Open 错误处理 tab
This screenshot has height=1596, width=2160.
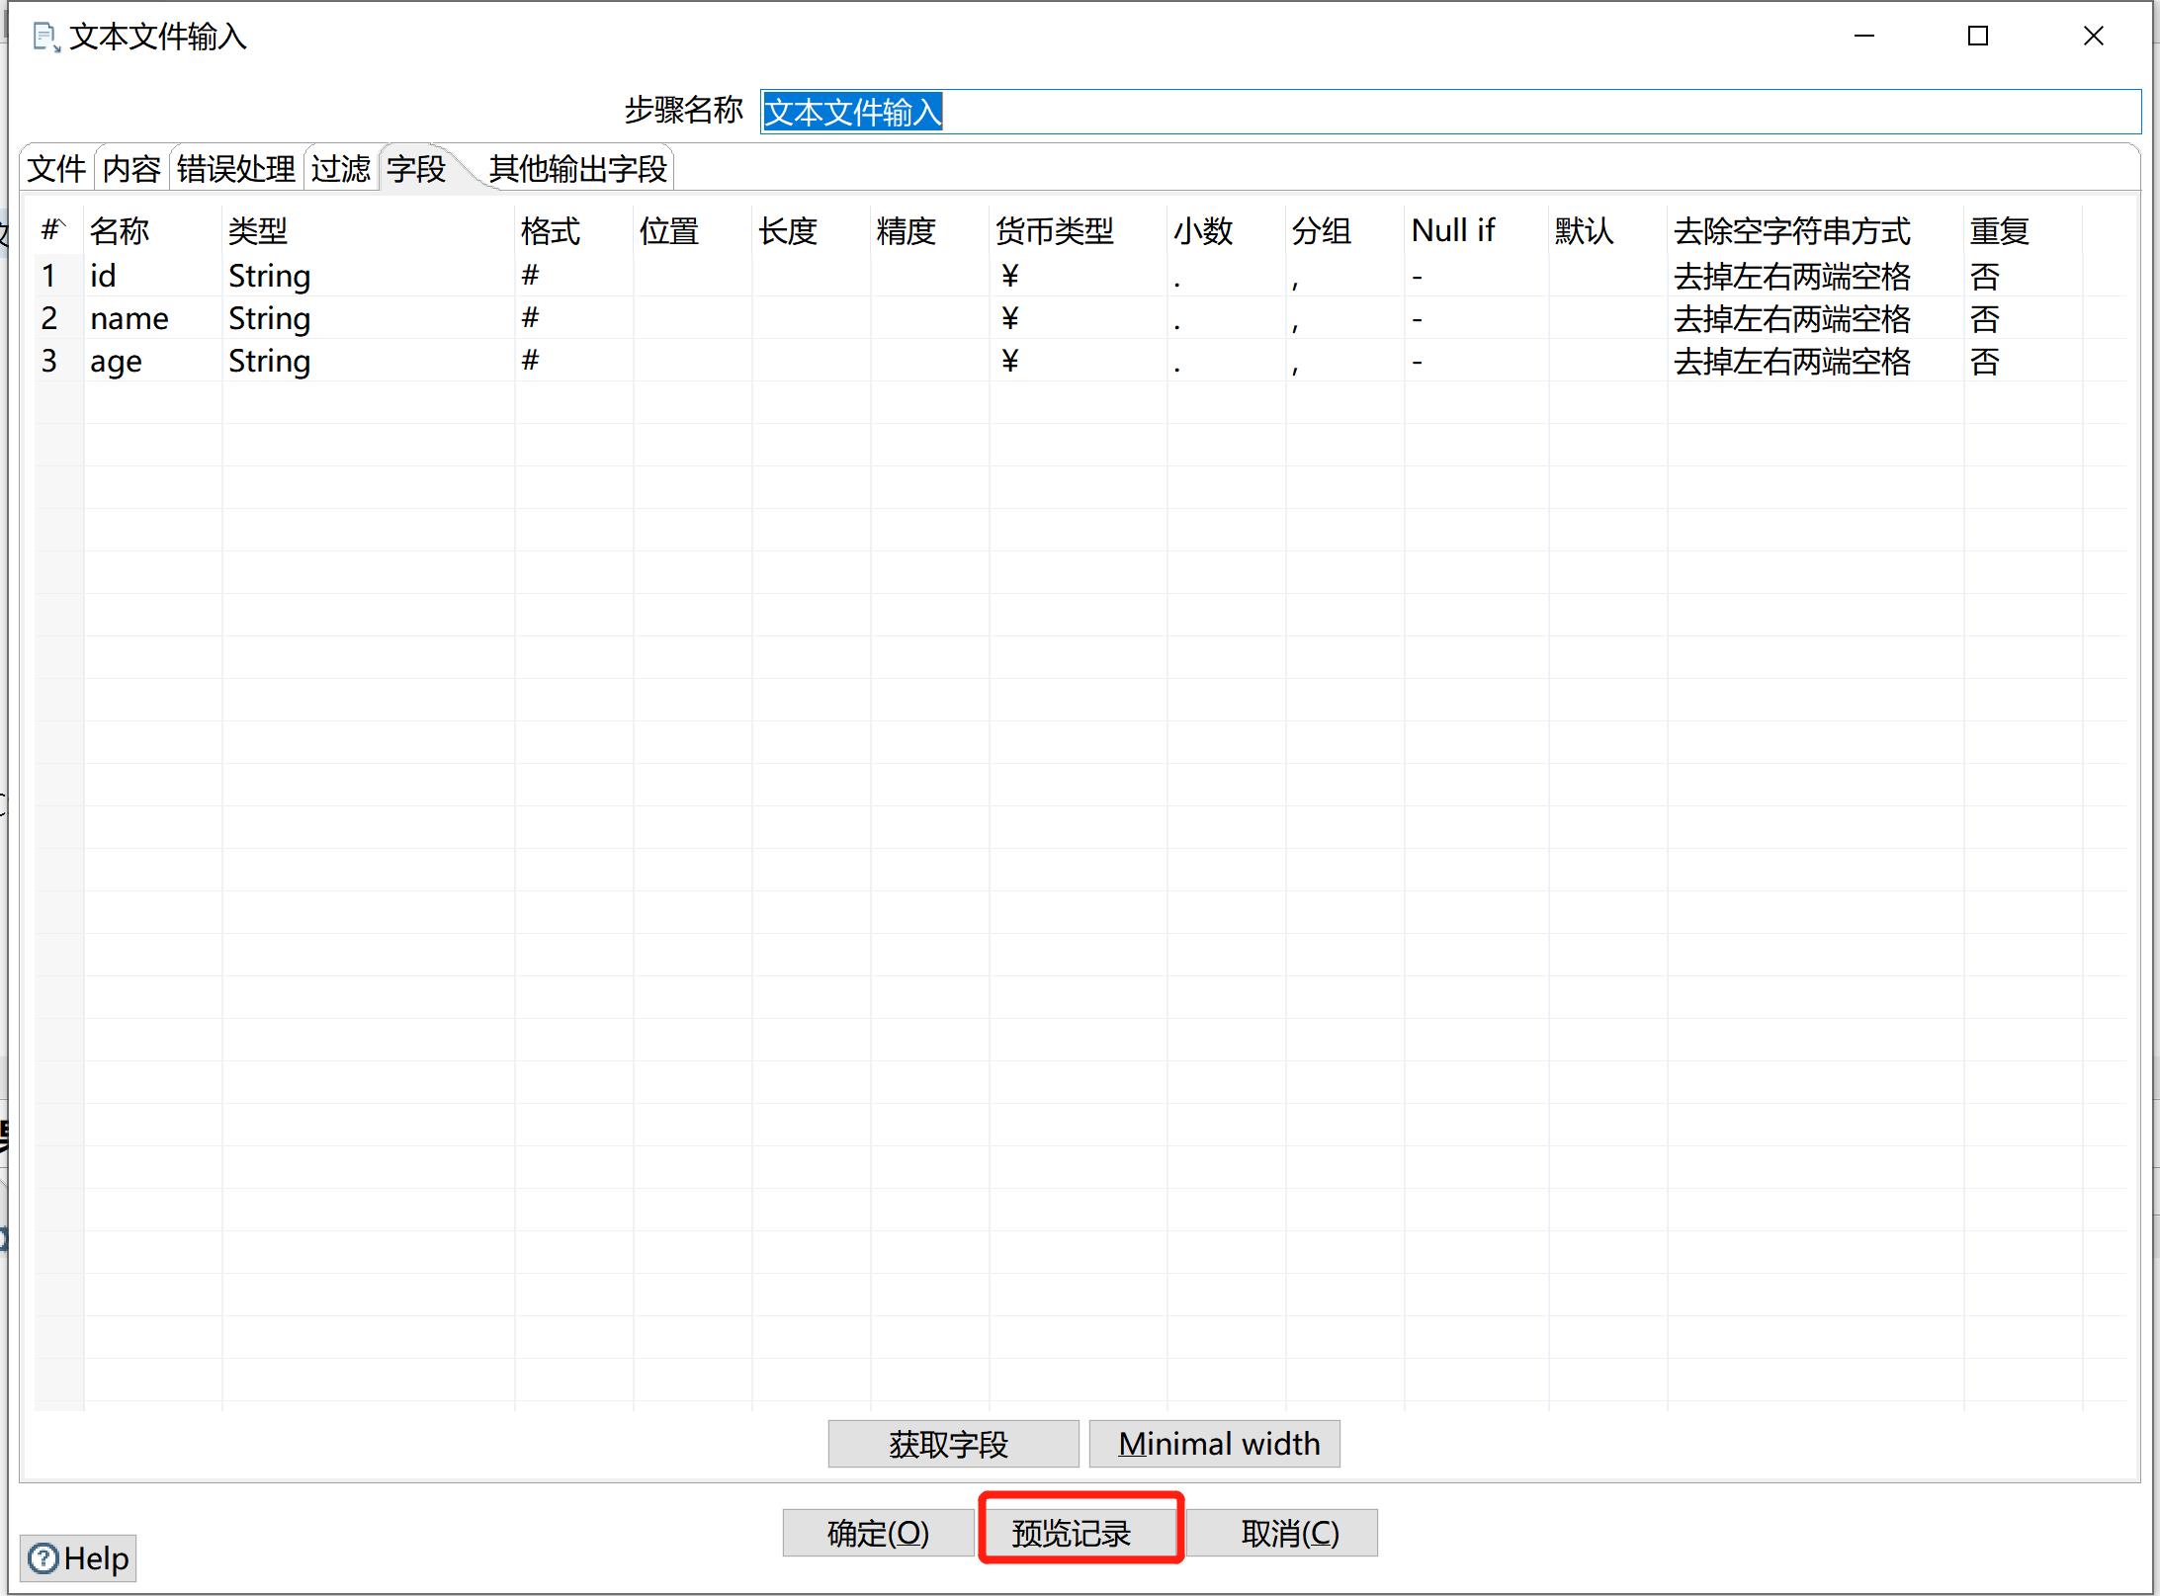[235, 168]
